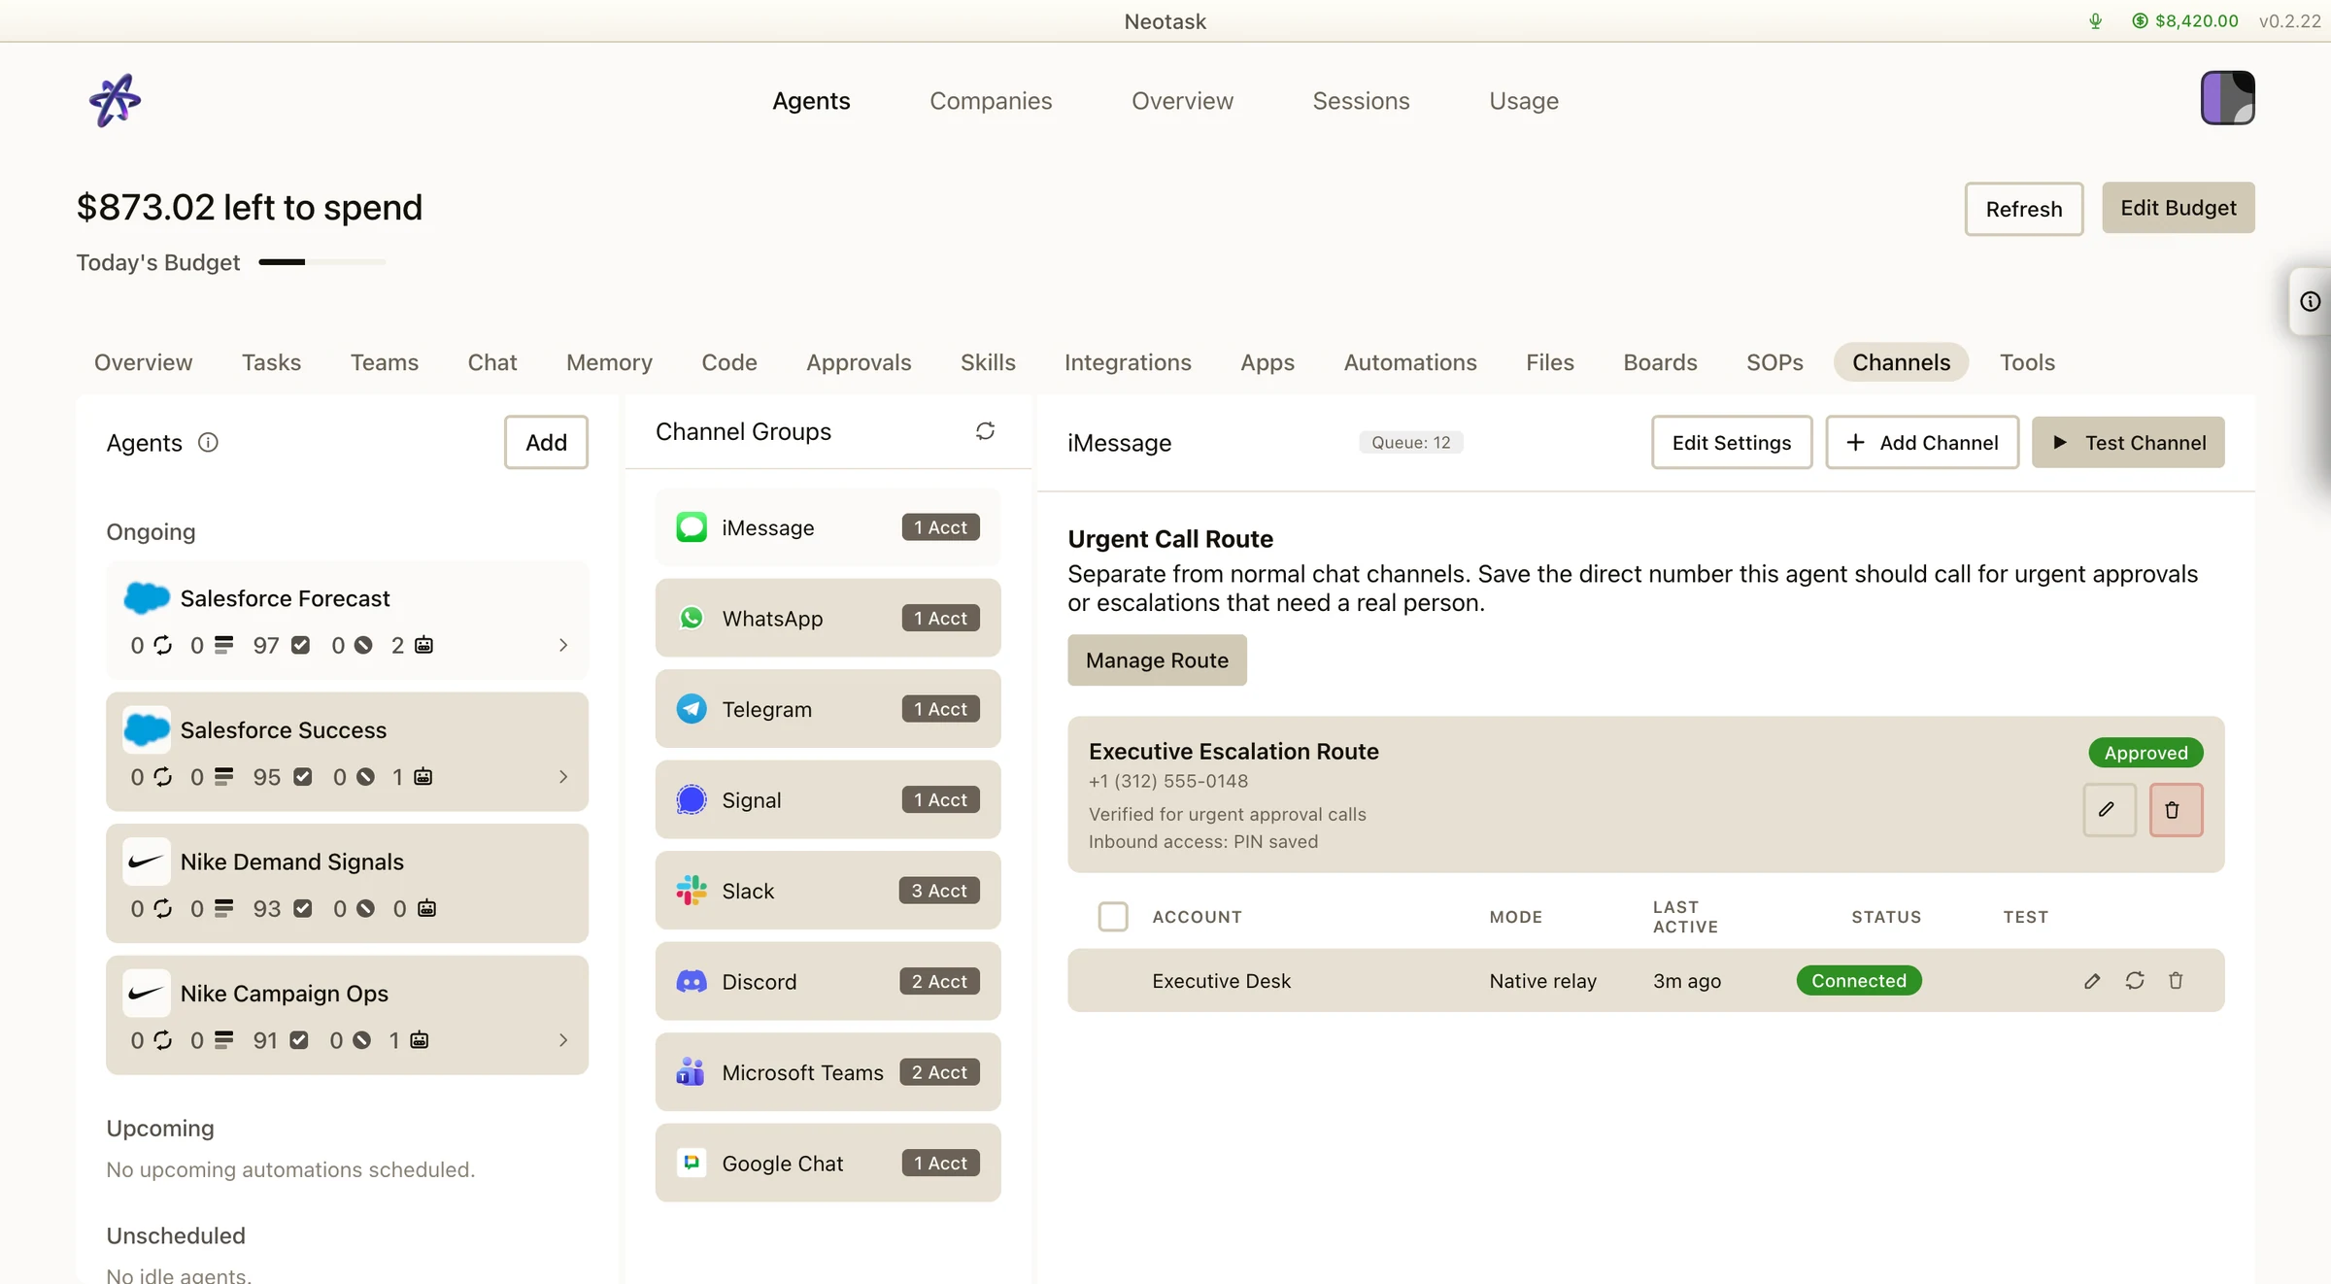
Task: Click the Add Channel button
Action: (1922, 443)
